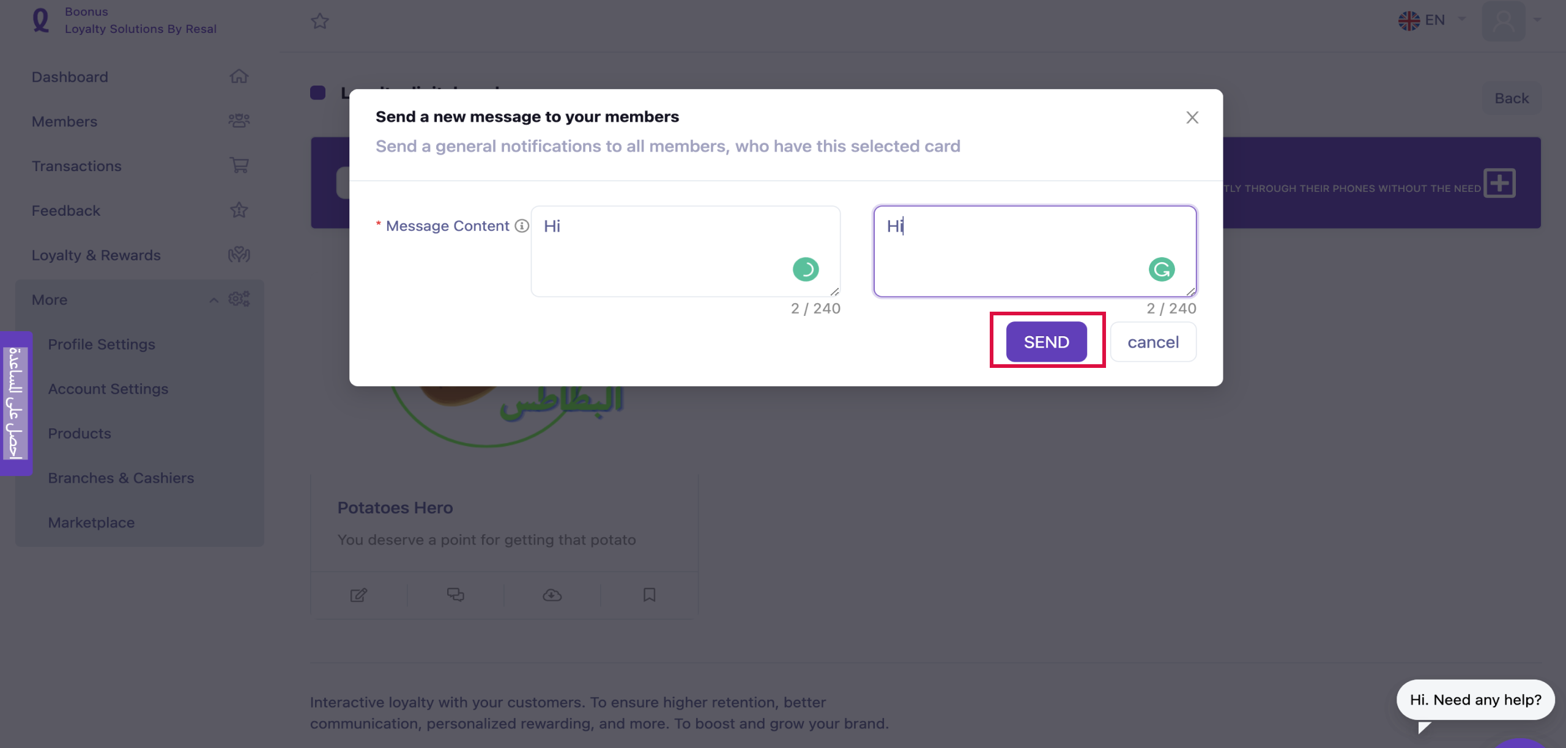This screenshot has height=748, width=1566.
Task: Open Marketplace from the sidebar
Action: pos(91,522)
